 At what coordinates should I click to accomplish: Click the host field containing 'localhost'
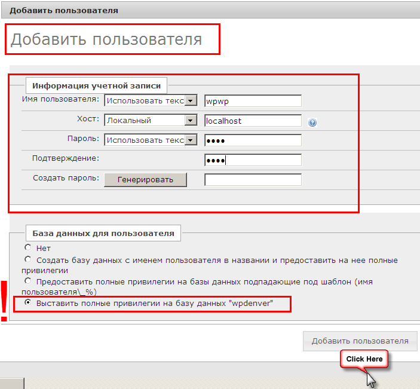253,121
